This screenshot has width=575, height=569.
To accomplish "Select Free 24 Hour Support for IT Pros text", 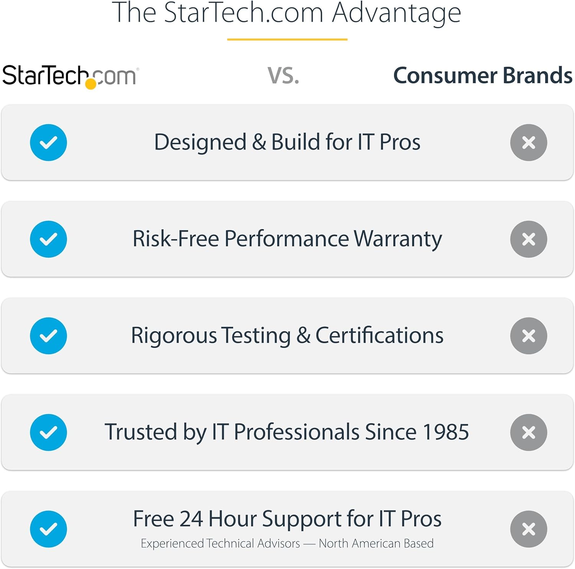I will (287, 519).
